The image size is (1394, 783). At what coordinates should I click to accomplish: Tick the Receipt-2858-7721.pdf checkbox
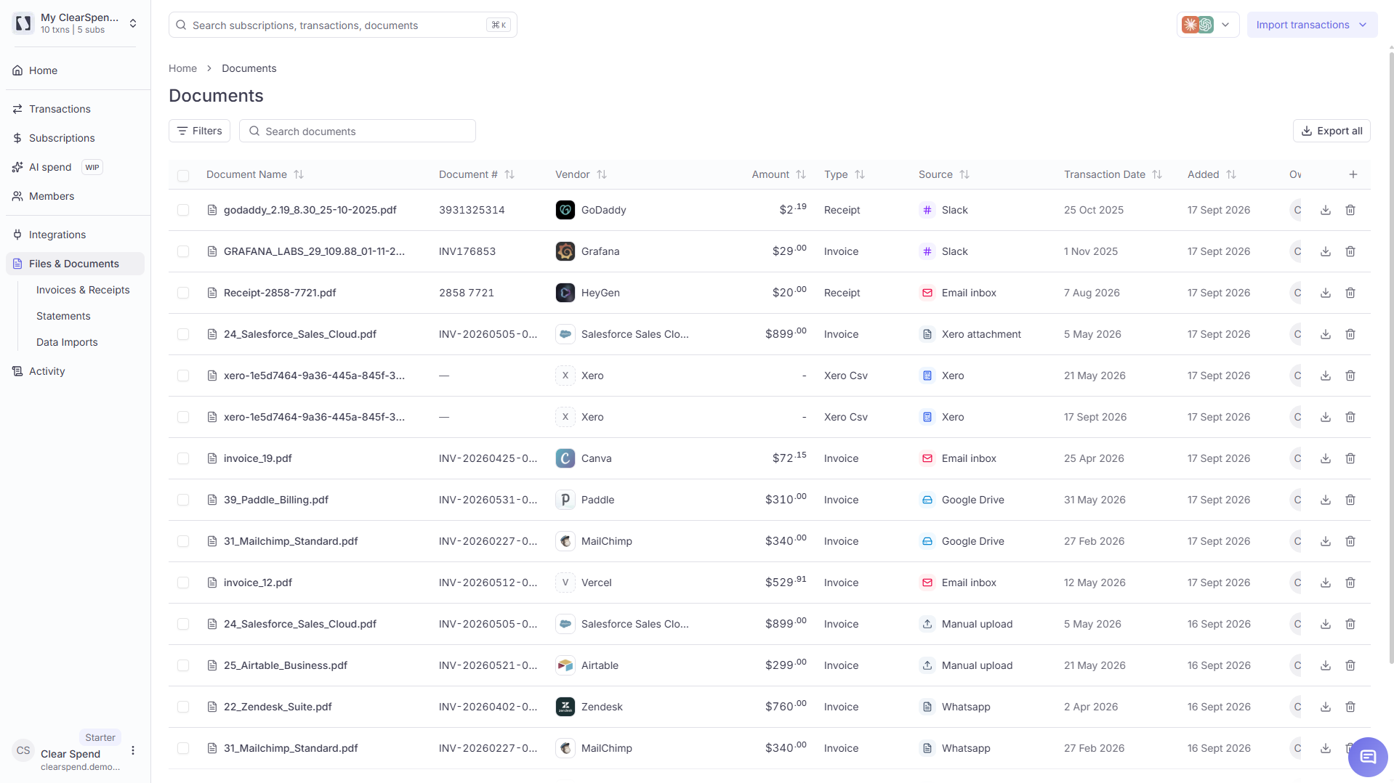[183, 293]
